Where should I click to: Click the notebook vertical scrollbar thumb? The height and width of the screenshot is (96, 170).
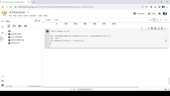[169, 81]
